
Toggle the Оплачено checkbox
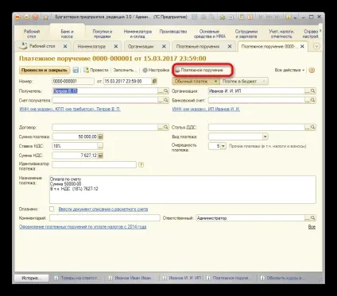point(52,209)
